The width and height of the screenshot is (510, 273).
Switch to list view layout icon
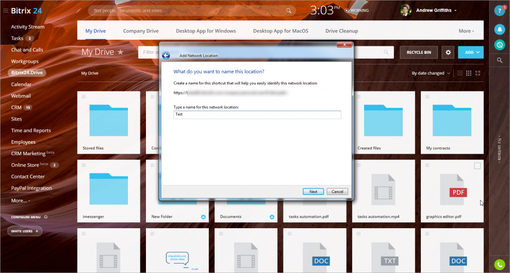click(x=460, y=73)
